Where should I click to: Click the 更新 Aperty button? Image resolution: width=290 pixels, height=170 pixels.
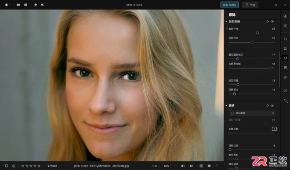(x=229, y=5)
